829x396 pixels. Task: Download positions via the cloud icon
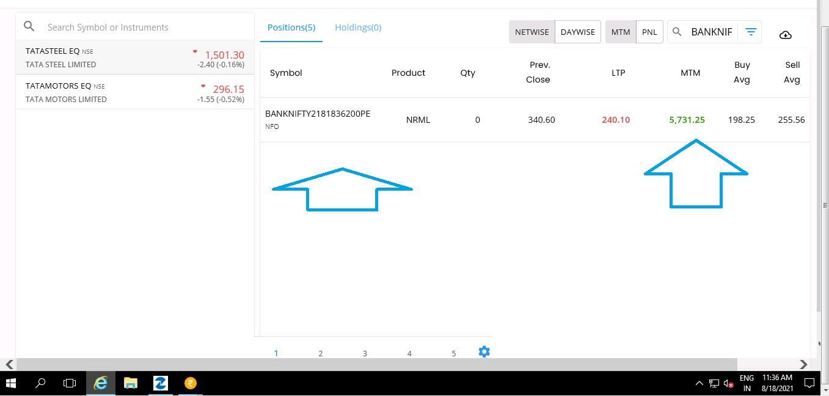pos(786,35)
